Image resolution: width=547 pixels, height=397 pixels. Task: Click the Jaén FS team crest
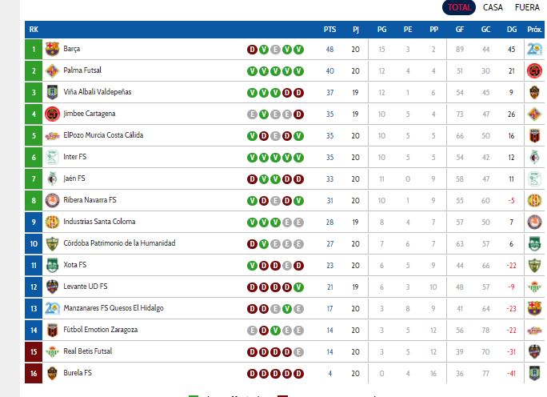coord(53,178)
